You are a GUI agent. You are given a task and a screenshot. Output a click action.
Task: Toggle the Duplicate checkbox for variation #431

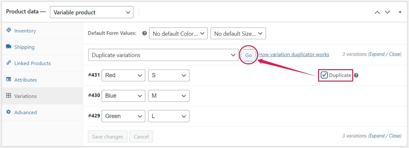(324, 75)
